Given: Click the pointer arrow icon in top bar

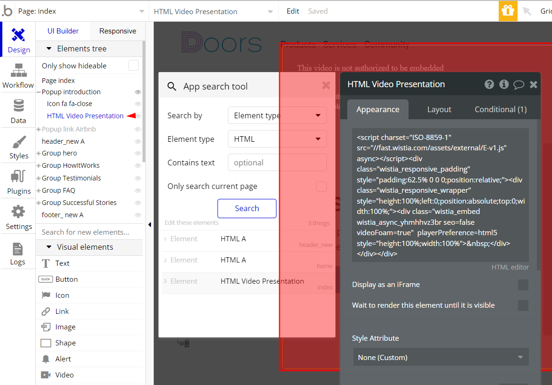Looking at the screenshot, I should pos(527,11).
